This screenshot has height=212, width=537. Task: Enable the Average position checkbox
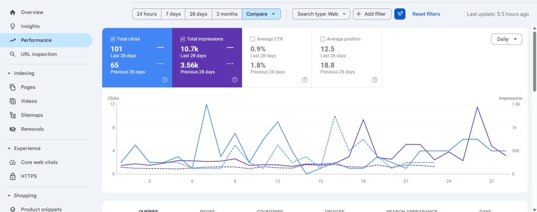coord(323,39)
